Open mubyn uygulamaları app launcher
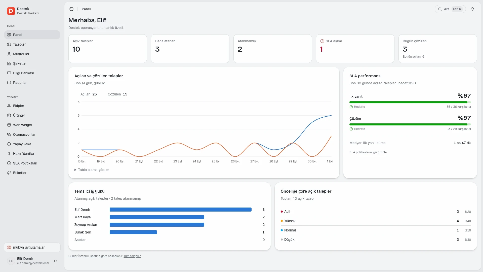 click(32, 247)
